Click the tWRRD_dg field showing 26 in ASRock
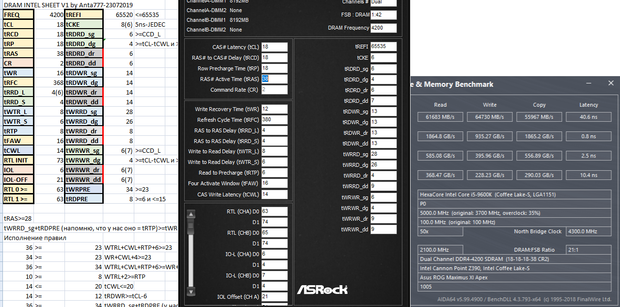The height and width of the screenshot is (307, 620). (x=383, y=165)
